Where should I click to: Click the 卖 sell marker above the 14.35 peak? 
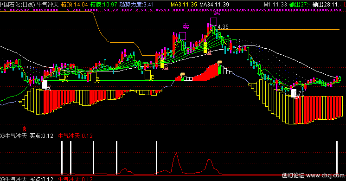click(x=217, y=13)
